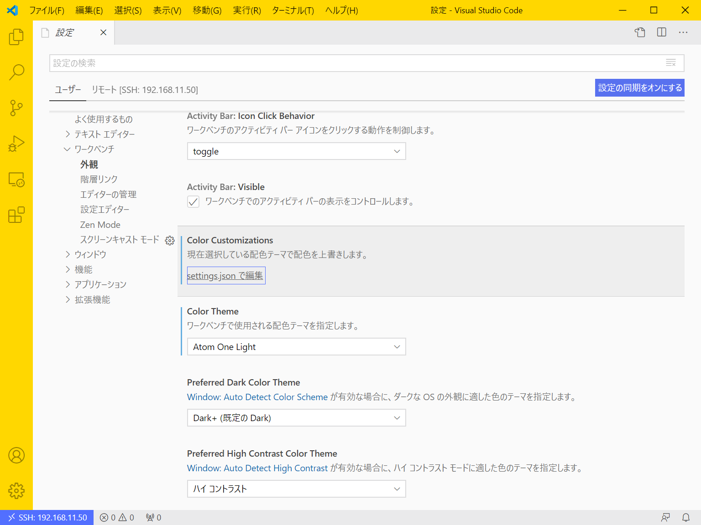Open 表示(V) menu
Screen dimensions: 701x525
click(x=167, y=10)
